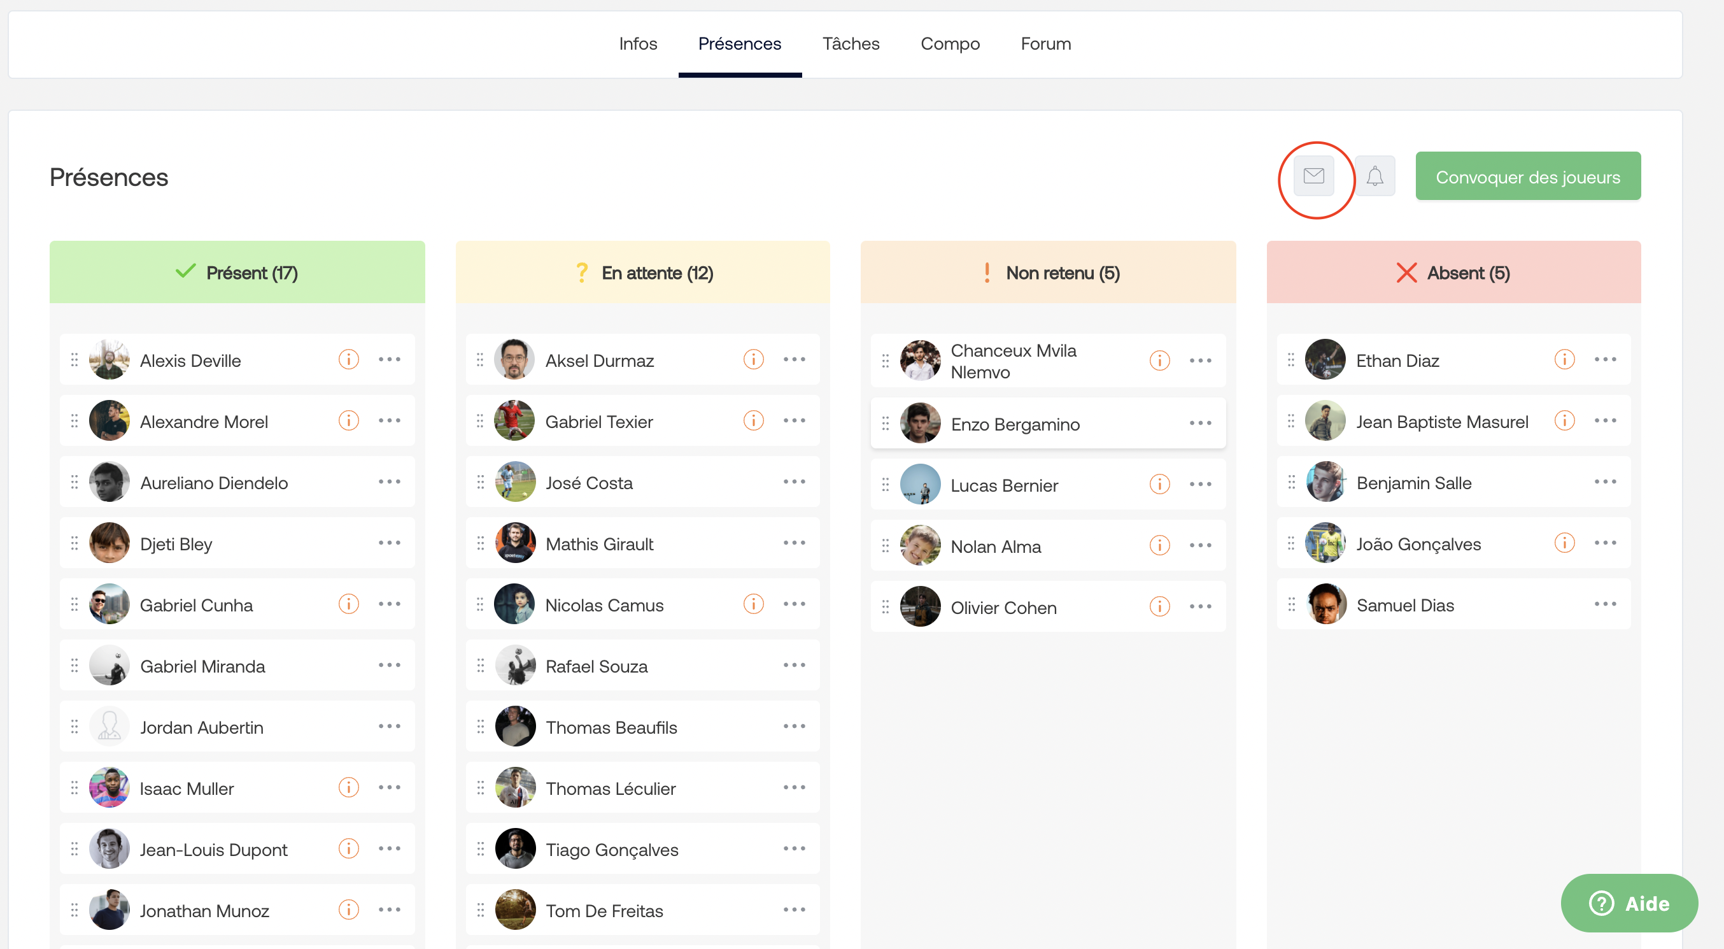This screenshot has height=949, width=1724.
Task: Click the name João Gonçalves
Action: 1419,544
